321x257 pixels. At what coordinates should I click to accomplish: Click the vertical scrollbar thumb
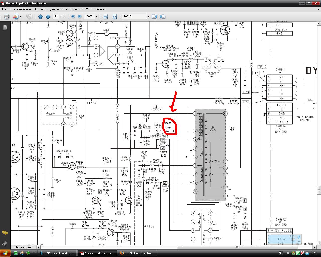[x=319, y=190]
